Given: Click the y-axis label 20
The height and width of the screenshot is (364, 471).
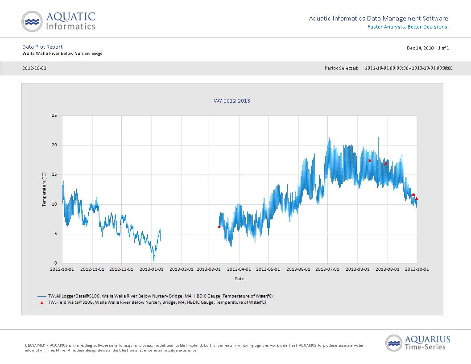Looking at the screenshot, I should (x=54, y=145).
